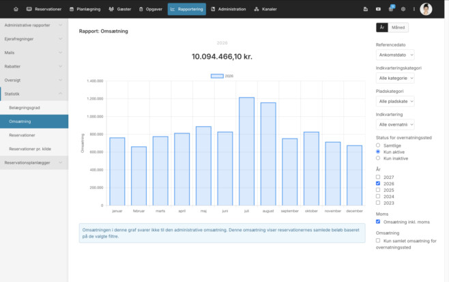
Task: Select Kun aktive radio button
Action: tap(378, 152)
